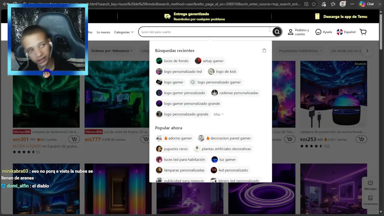Click the add-to-cart icon left of the RD$253 item
The height and width of the screenshot is (216, 384).
point(289,139)
